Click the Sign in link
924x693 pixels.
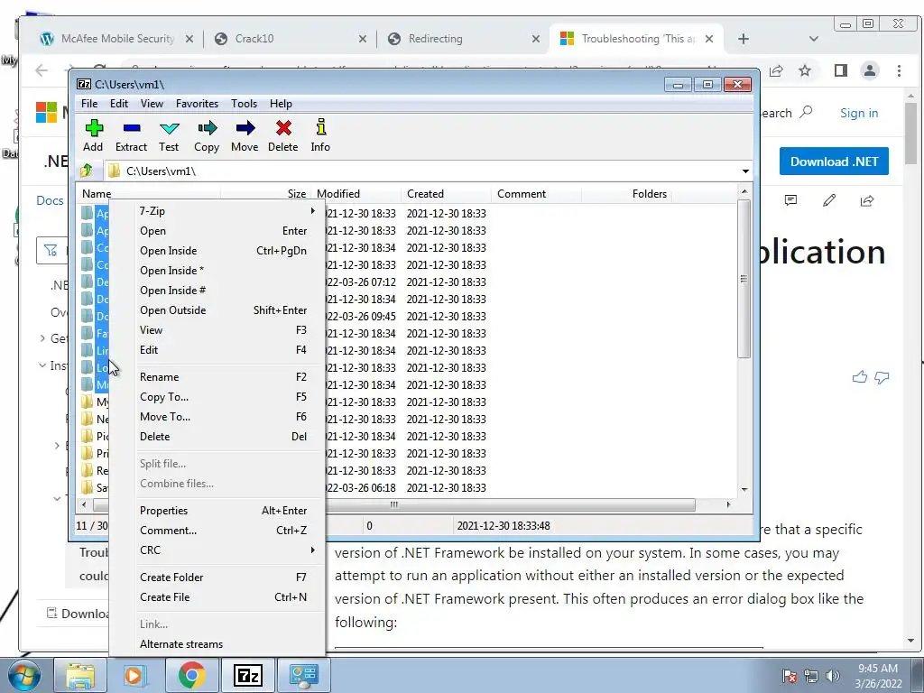click(859, 113)
